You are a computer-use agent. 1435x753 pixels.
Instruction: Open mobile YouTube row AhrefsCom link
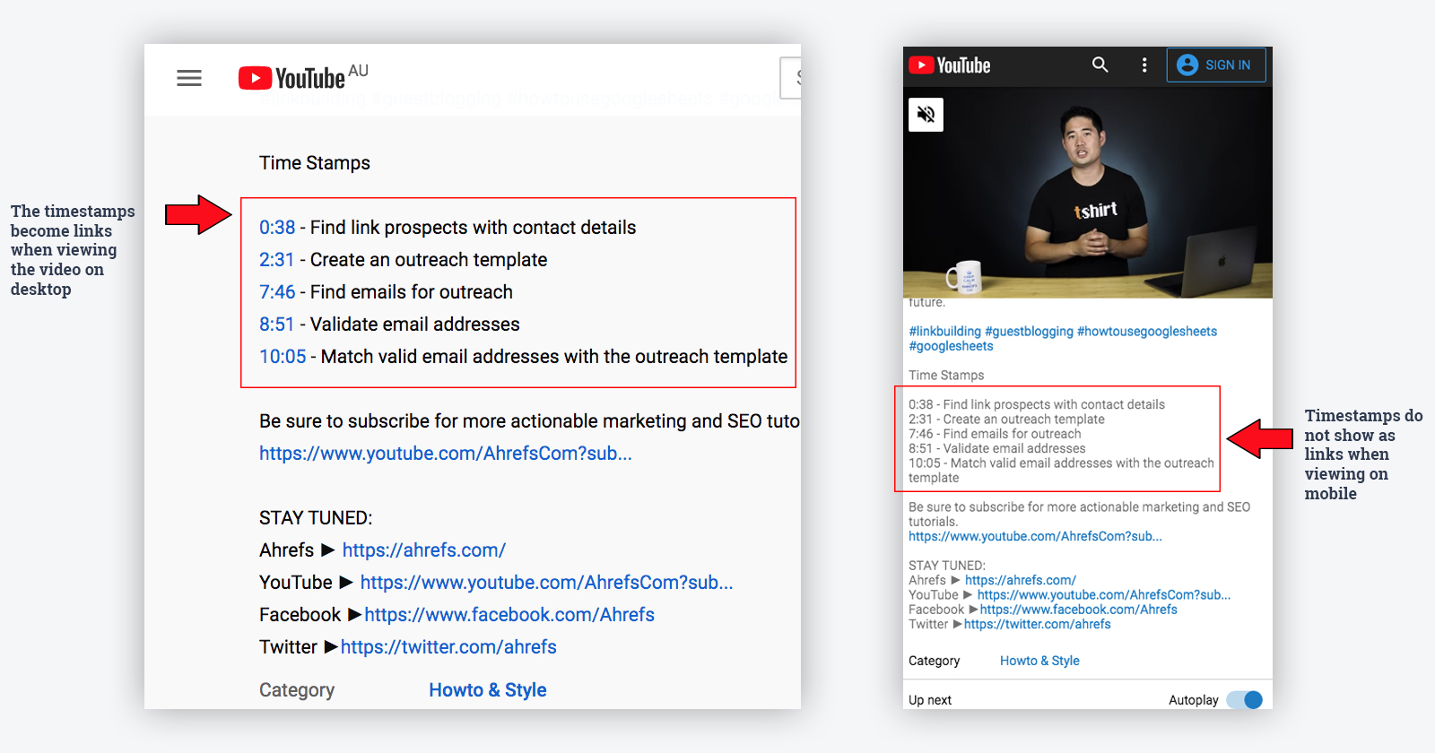pyautogui.click(x=1104, y=595)
